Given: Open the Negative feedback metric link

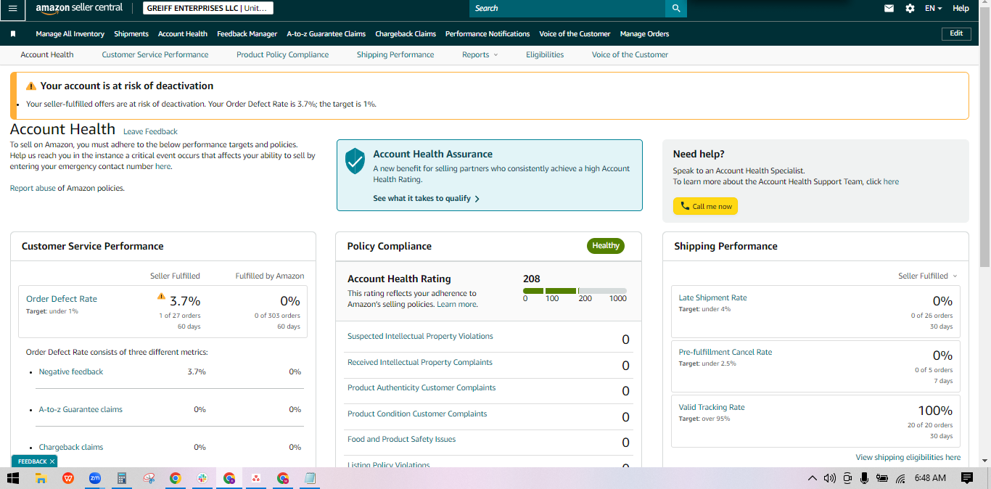Looking at the screenshot, I should pyautogui.click(x=71, y=371).
